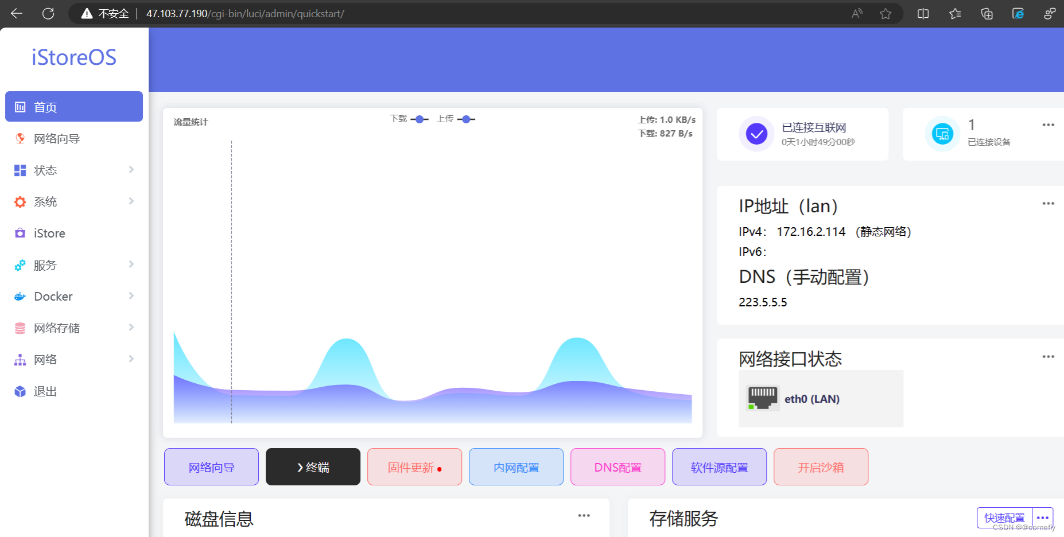Click the 退出 logout icon
Image resolution: width=1064 pixels, height=537 pixels.
coord(20,391)
